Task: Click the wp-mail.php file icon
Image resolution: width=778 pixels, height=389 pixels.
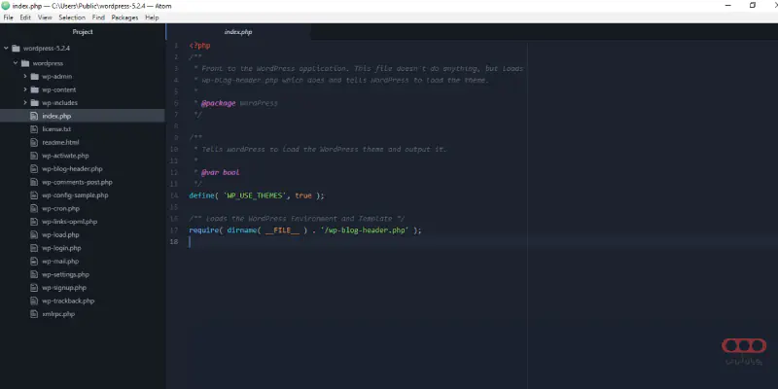Action: click(x=34, y=262)
